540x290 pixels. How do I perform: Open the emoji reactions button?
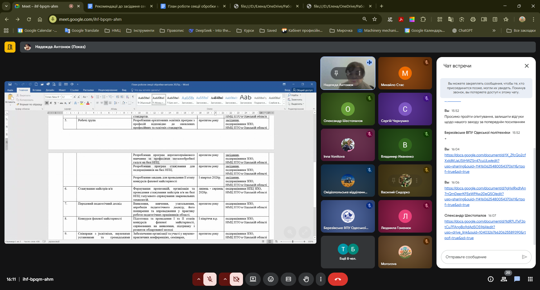271,279
